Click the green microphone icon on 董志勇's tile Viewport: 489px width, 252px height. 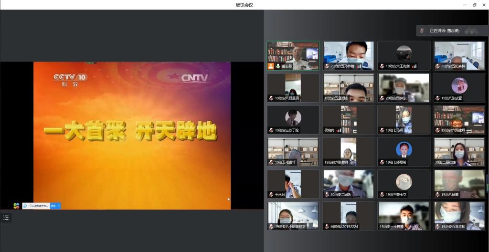[278, 66]
